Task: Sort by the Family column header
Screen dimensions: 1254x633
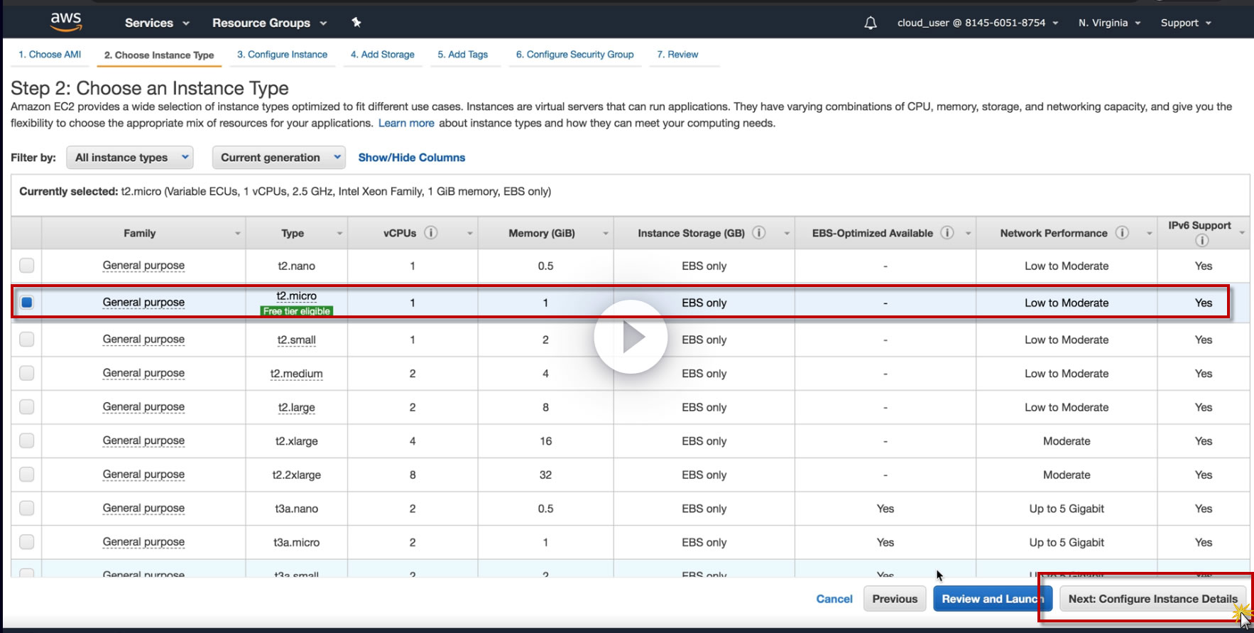Action: pyautogui.click(x=140, y=233)
